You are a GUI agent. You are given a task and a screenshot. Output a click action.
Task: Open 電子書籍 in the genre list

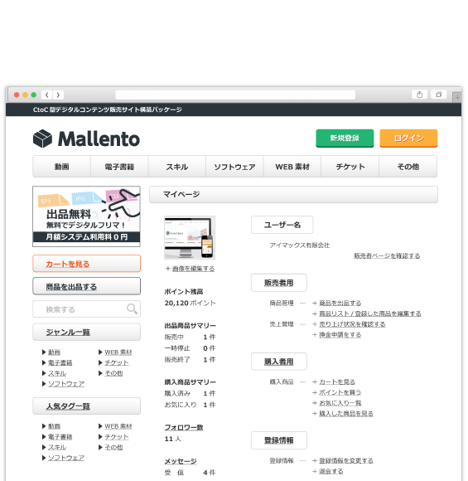pyautogui.click(x=60, y=362)
